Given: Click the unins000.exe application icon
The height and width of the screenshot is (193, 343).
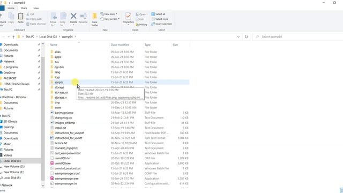Looking at the screenshot, I should (52, 163).
